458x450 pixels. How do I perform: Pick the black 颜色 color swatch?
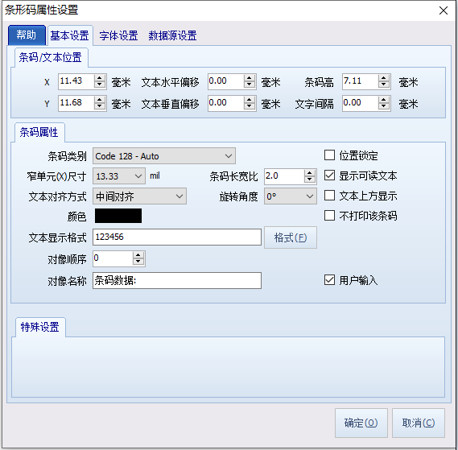click(118, 216)
